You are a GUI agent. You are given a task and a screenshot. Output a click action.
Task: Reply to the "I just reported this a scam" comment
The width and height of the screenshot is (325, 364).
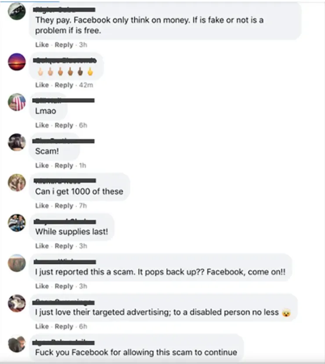(64, 286)
